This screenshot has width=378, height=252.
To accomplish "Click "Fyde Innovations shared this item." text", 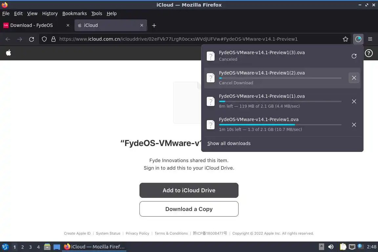I will tap(189, 160).
